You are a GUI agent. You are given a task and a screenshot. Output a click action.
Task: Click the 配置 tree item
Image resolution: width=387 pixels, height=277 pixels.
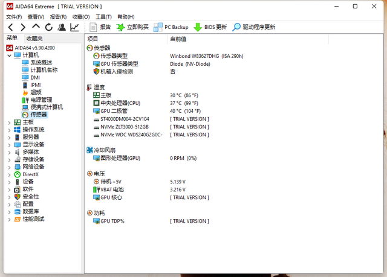coord(24,204)
